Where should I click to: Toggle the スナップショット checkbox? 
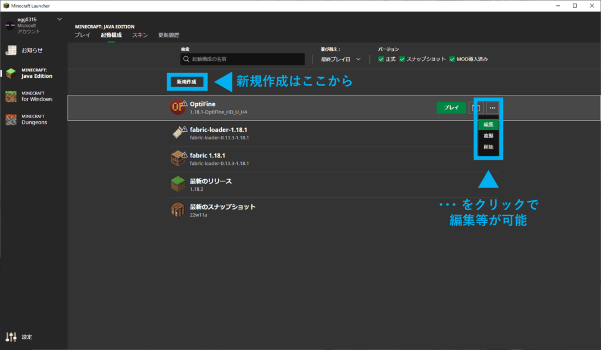402,59
